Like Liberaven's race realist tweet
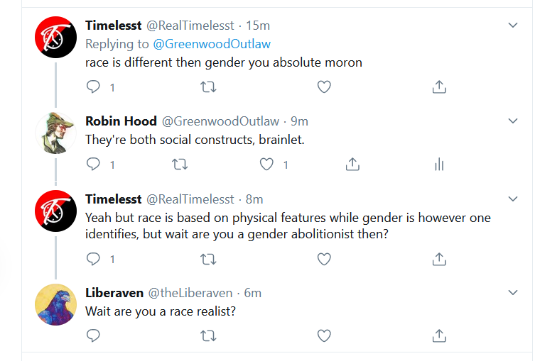The image size is (535, 361). pyautogui.click(x=324, y=335)
